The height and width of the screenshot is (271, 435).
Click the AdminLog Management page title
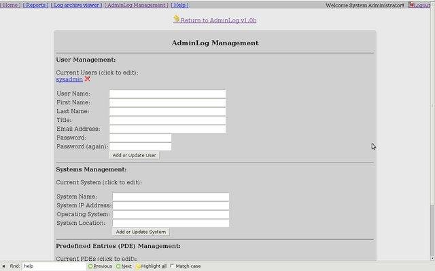215,43
